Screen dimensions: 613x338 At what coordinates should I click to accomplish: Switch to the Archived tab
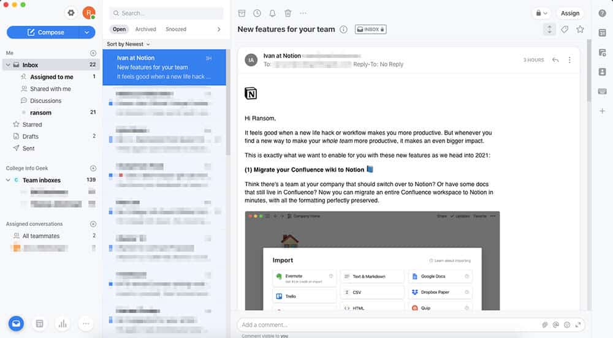(145, 29)
